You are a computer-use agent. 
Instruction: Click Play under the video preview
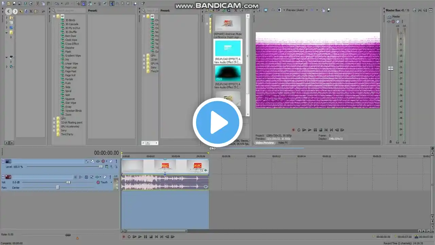(x=310, y=130)
